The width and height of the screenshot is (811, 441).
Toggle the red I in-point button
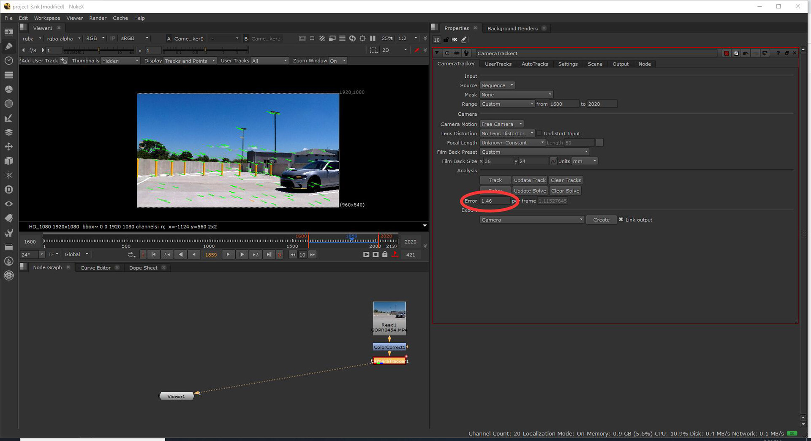click(143, 255)
